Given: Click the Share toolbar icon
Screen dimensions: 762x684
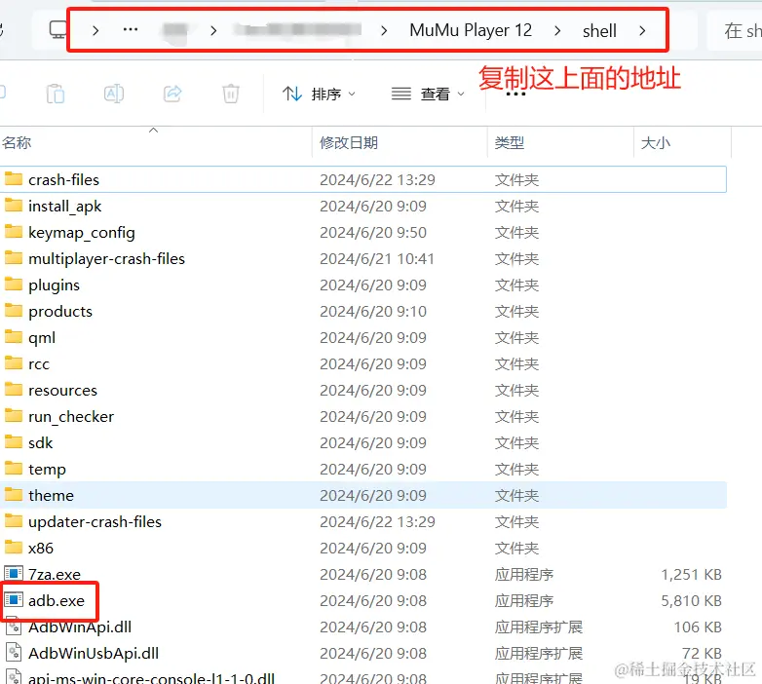Looking at the screenshot, I should coord(172,94).
